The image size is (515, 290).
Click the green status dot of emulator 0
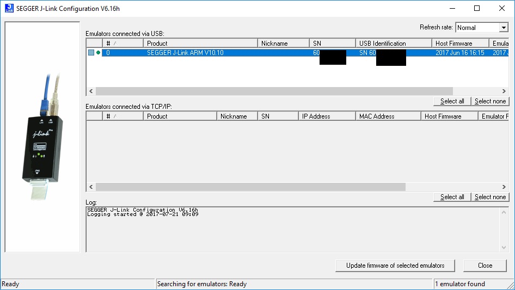click(x=98, y=53)
